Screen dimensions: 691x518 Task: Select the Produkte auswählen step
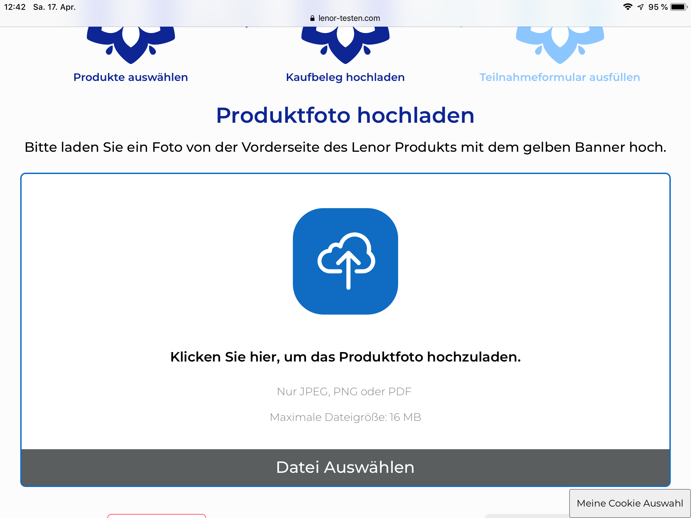click(131, 77)
